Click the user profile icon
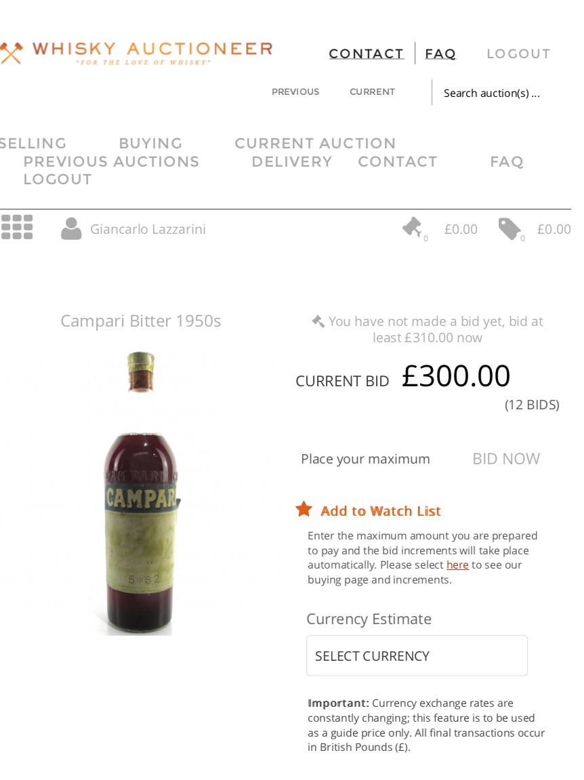The image size is (584, 780). (71, 229)
